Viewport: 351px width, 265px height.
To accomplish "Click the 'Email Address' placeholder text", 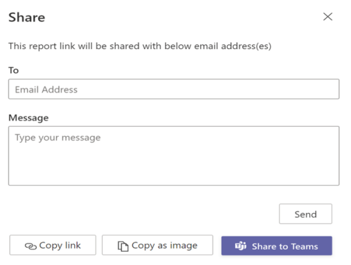I will coord(46,90).
